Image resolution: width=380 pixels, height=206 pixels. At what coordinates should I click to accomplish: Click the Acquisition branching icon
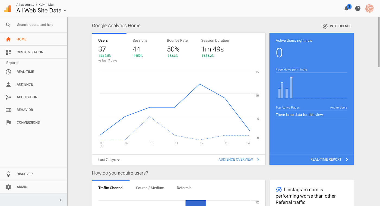coord(8,97)
